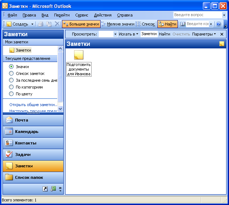The height and width of the screenshot is (205, 229).
Task: Open the yellow sticky note item
Action: (79, 55)
